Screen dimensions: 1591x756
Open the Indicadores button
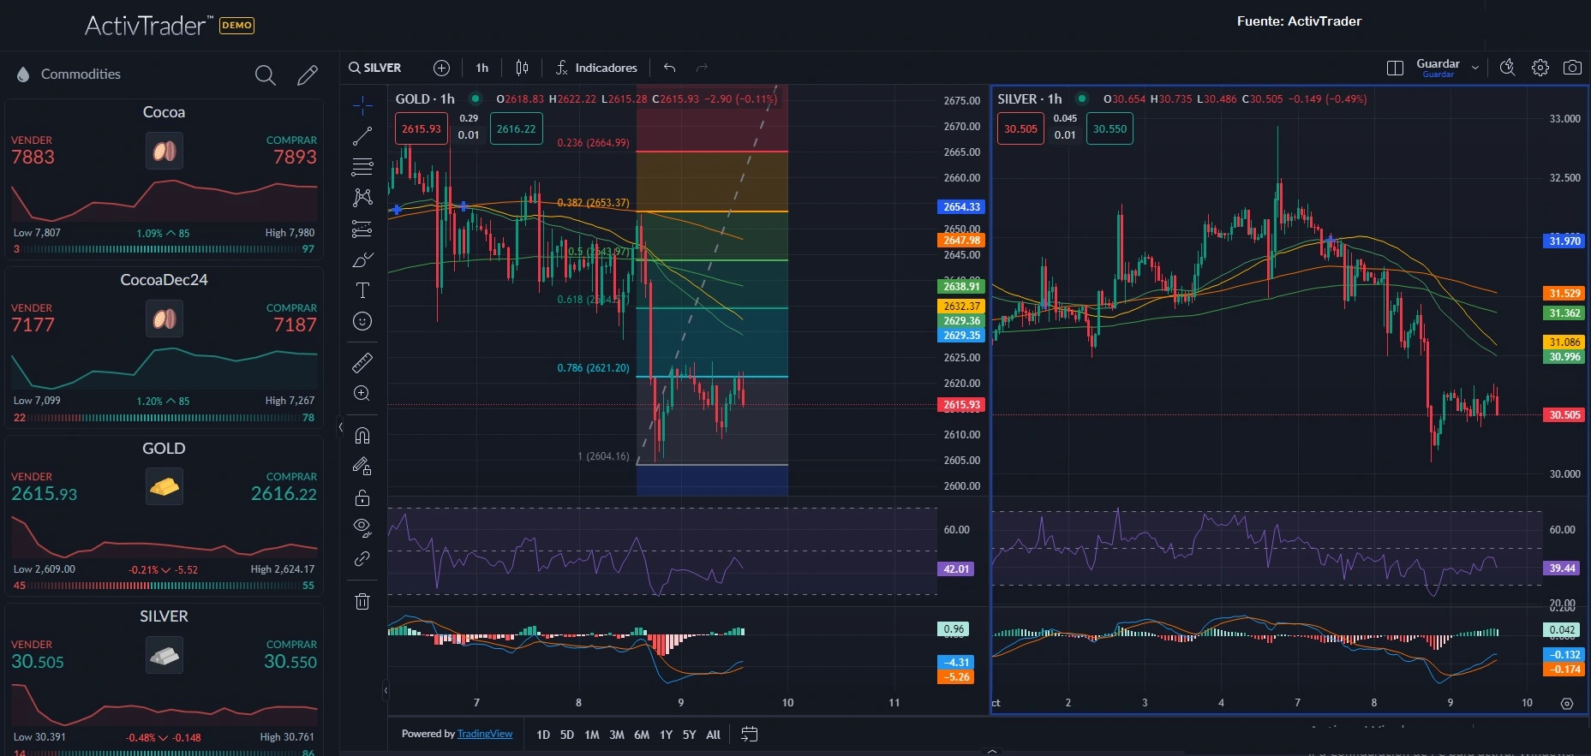(596, 68)
